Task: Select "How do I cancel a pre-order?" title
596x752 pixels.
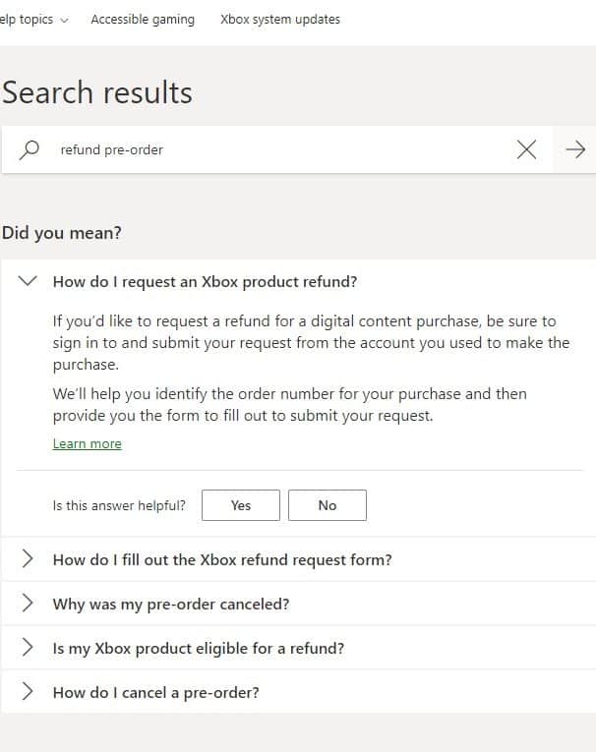Action: coord(155,693)
